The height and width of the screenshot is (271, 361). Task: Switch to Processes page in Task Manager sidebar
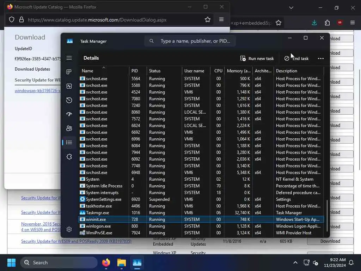coord(69,72)
